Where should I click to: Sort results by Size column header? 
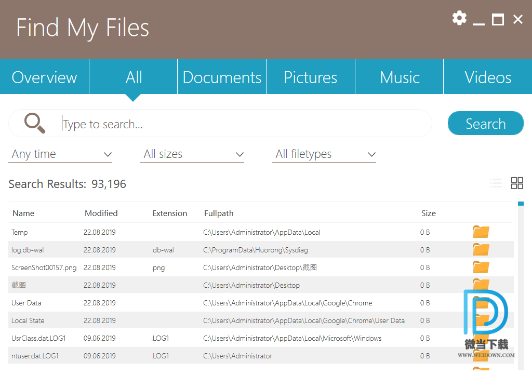429,213
